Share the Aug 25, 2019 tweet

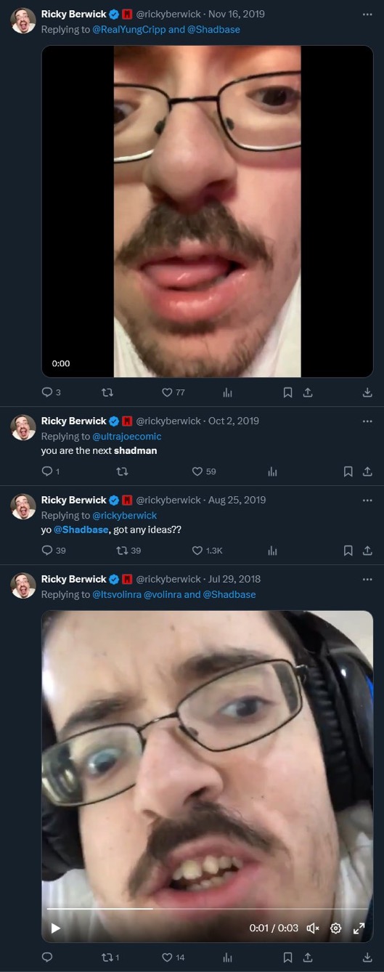[x=367, y=551]
